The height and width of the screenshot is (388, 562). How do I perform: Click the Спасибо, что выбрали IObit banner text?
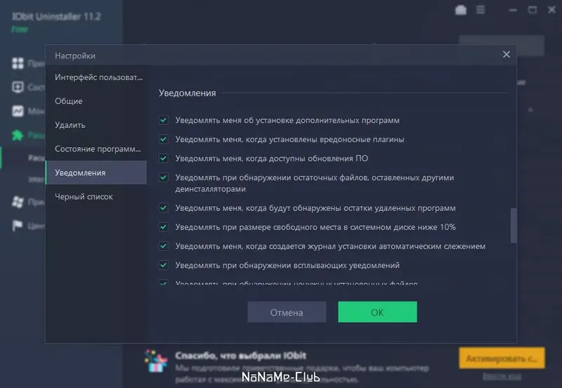[240, 356]
